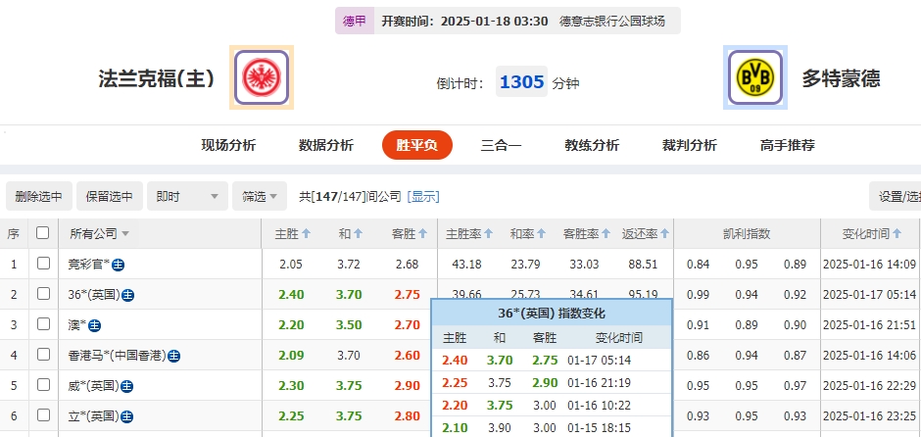The width and height of the screenshot is (921, 437).
Task: Click the 保留选中 button
Action: (110, 196)
